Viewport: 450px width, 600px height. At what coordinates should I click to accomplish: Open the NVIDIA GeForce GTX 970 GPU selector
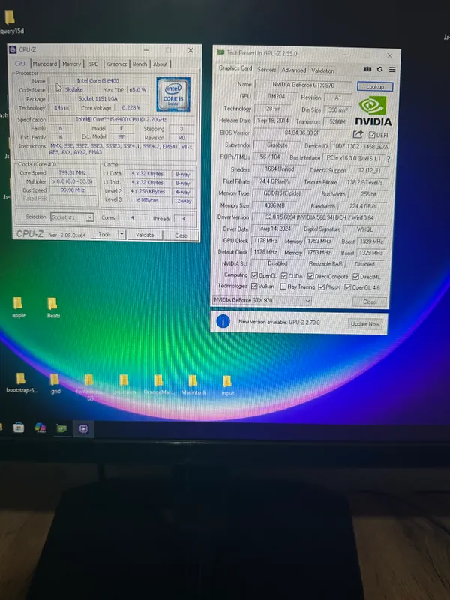(261, 300)
